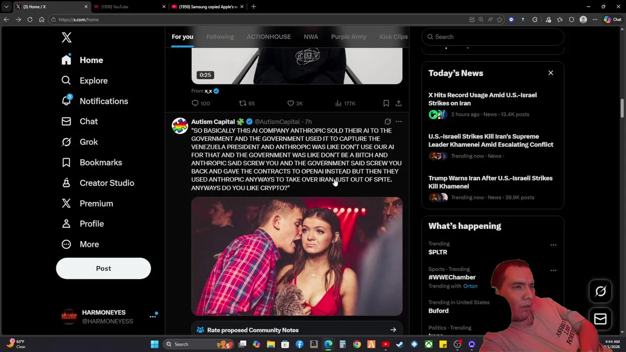The height and width of the screenshot is (352, 626).
Task: Open the nightclub couple image
Action: [297, 256]
